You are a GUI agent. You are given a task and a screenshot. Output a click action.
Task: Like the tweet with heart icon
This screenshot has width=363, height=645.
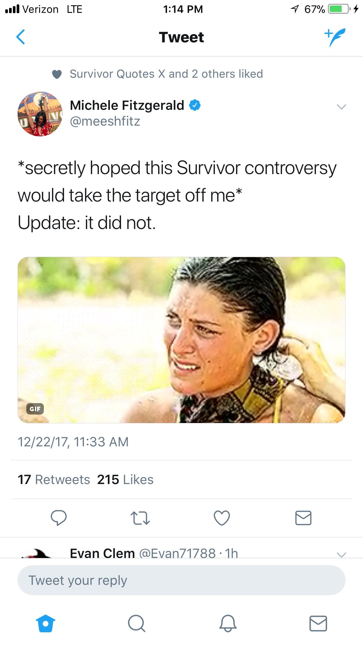pos(222,518)
